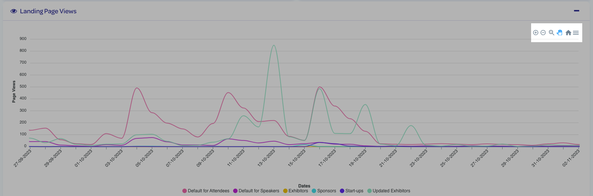The image size is (593, 196).
Task: Select the magnifier selection zoom tool
Action: 551,33
